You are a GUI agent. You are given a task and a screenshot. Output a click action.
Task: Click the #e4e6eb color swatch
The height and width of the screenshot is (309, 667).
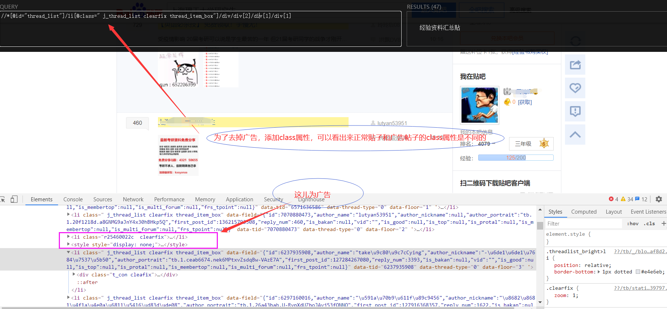point(638,272)
